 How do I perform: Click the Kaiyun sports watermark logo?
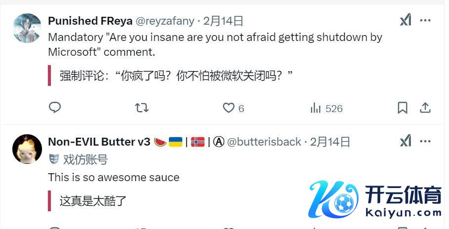point(375,199)
